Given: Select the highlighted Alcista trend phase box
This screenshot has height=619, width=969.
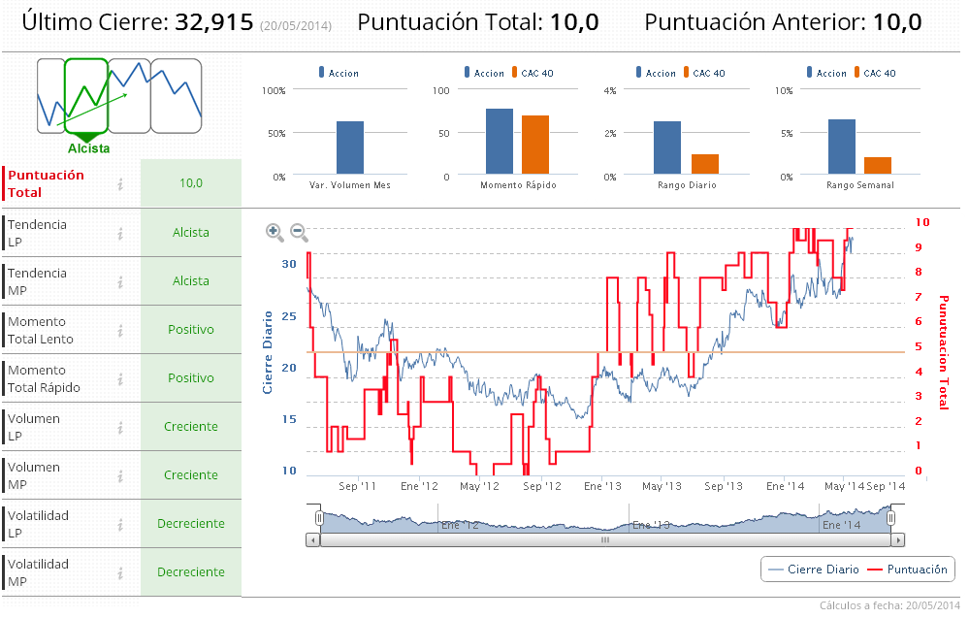Looking at the screenshot, I should 86,96.
